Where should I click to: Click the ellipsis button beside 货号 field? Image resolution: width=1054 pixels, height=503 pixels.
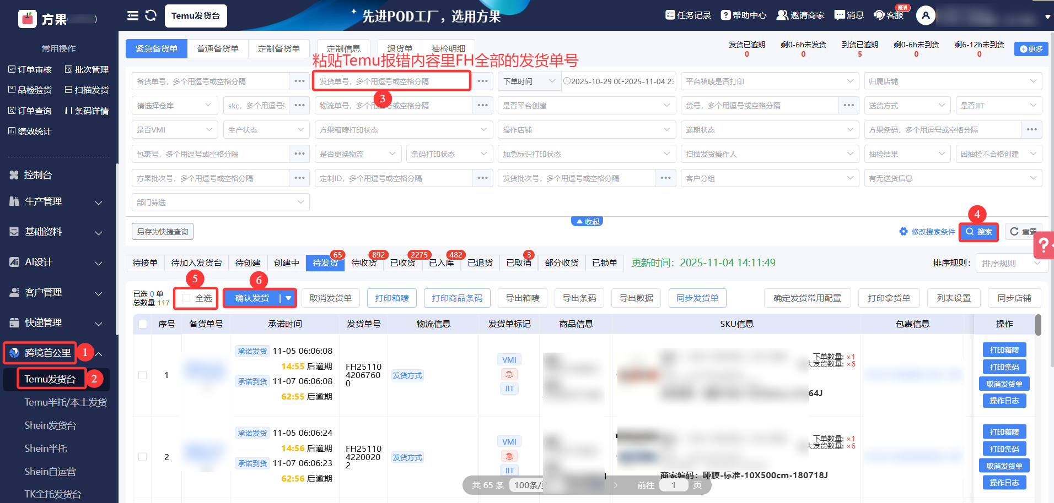click(x=848, y=106)
